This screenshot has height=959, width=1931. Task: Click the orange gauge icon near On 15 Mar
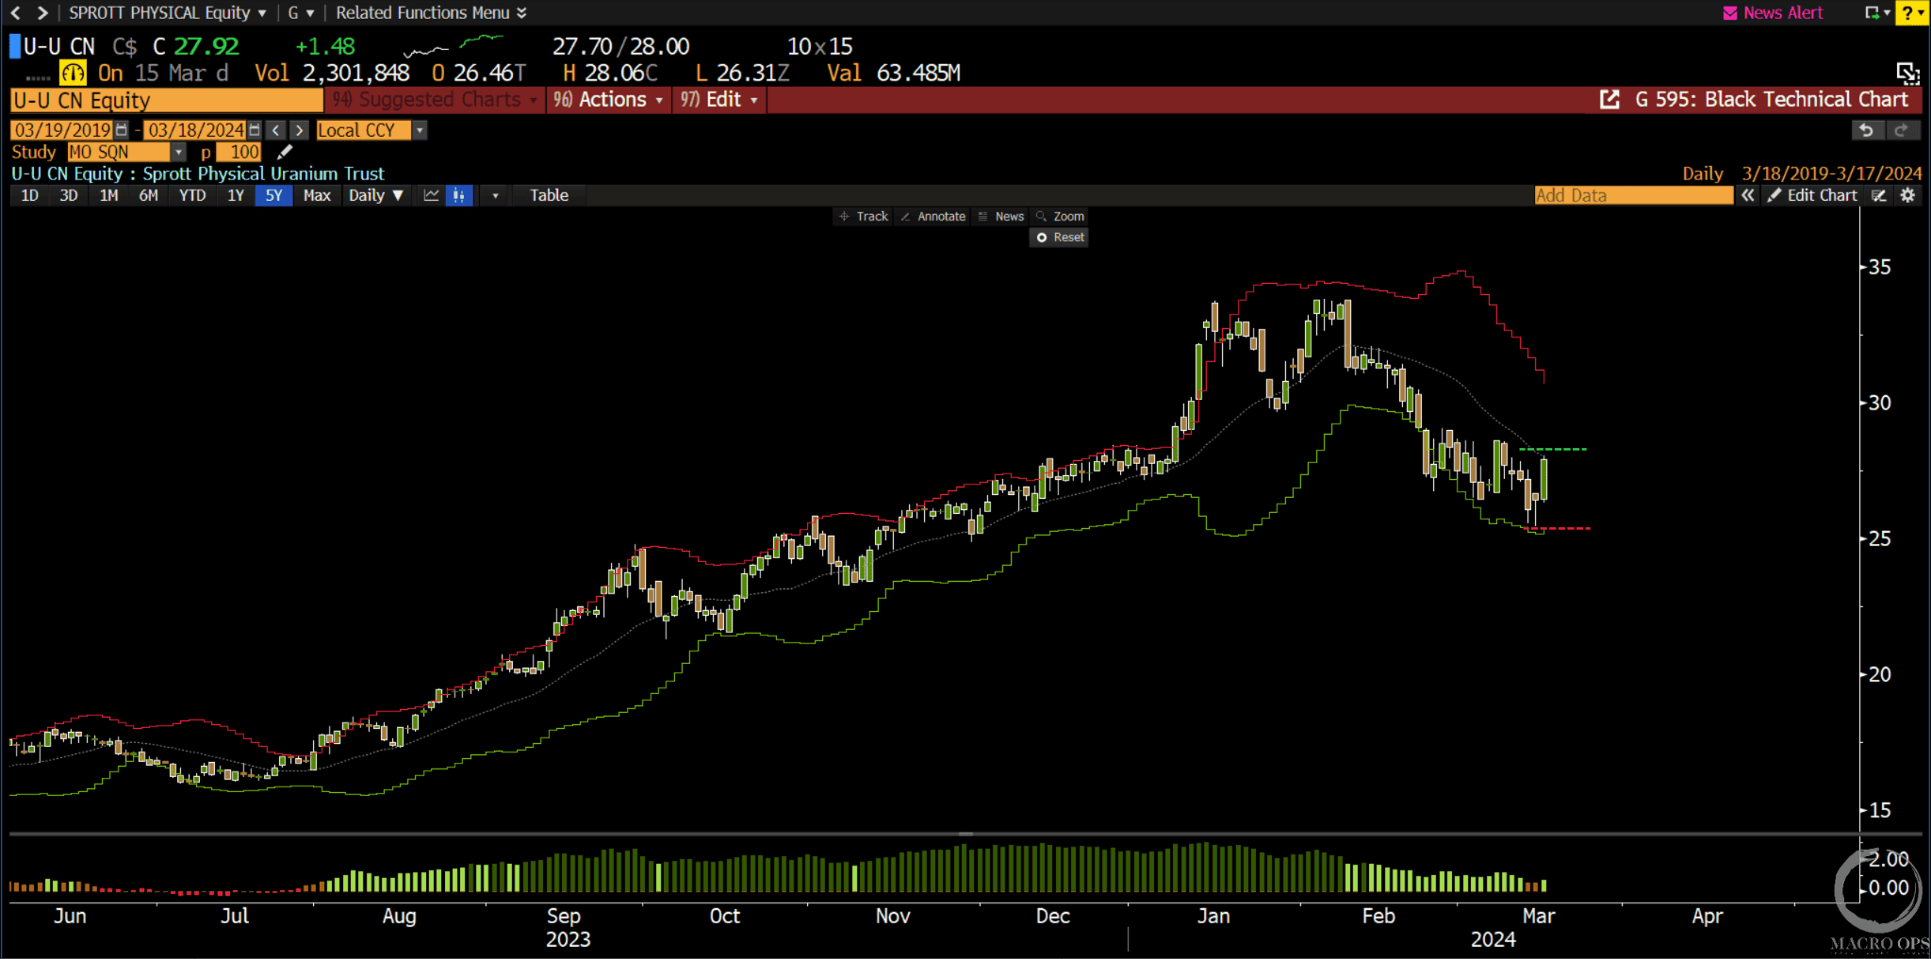click(73, 73)
